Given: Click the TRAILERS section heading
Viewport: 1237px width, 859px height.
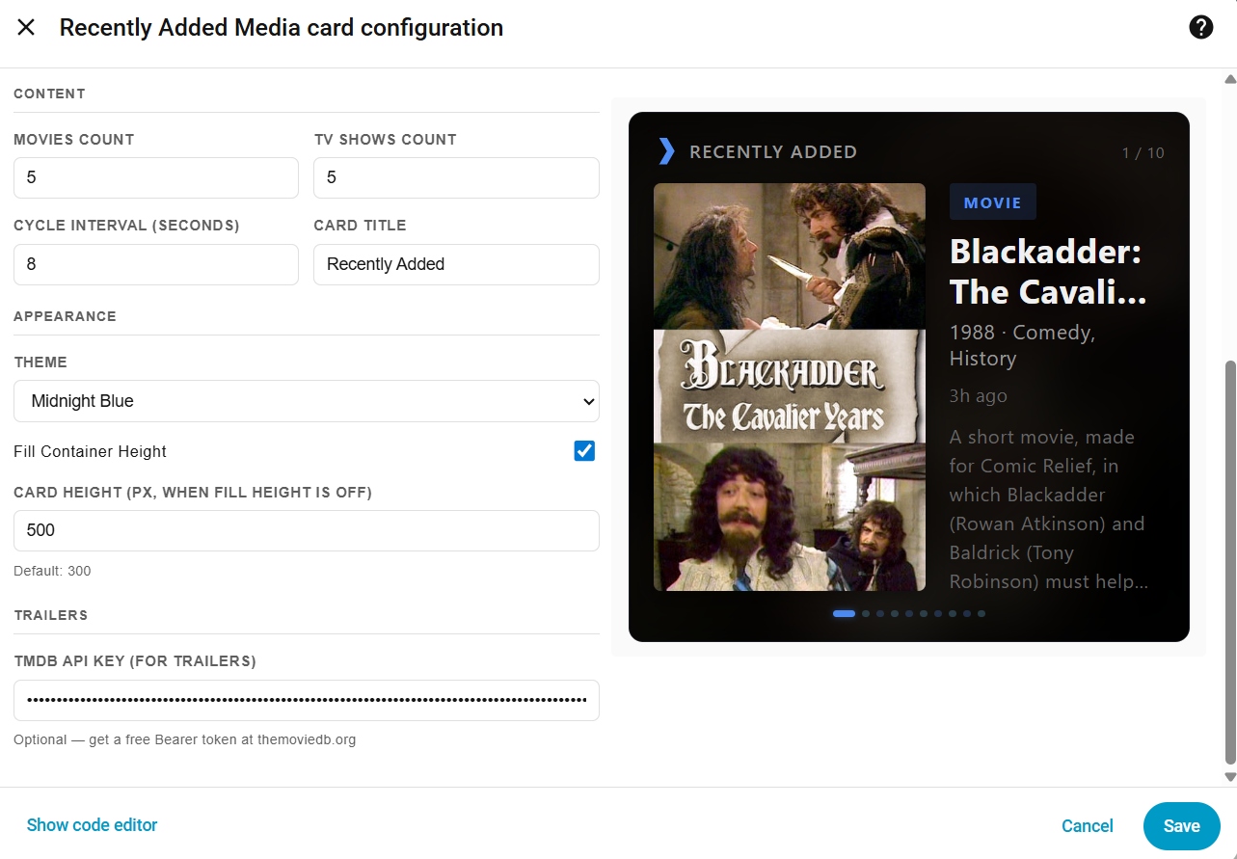Looking at the screenshot, I should [51, 615].
